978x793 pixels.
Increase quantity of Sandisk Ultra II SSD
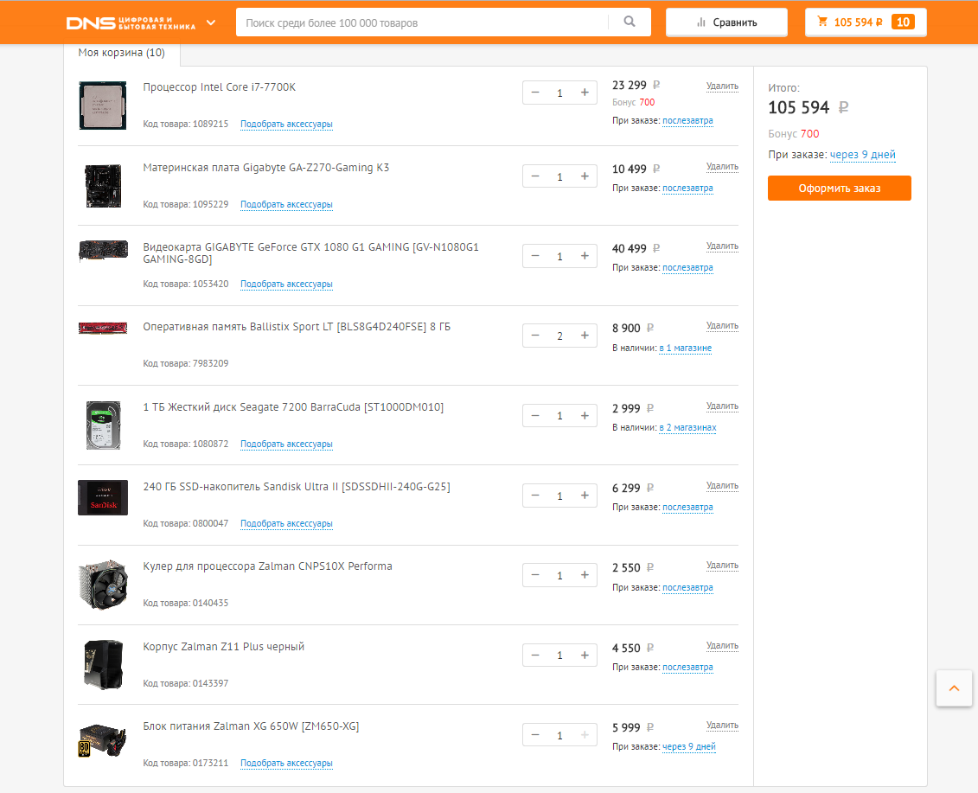pyautogui.click(x=585, y=496)
